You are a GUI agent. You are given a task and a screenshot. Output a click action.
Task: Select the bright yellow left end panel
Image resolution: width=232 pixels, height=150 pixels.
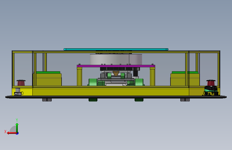[x=22, y=92]
